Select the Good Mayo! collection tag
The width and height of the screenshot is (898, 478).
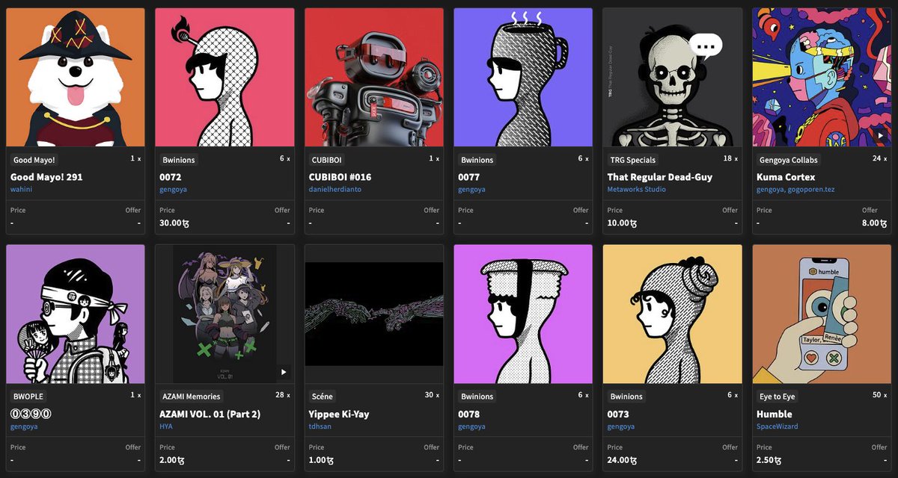point(34,160)
